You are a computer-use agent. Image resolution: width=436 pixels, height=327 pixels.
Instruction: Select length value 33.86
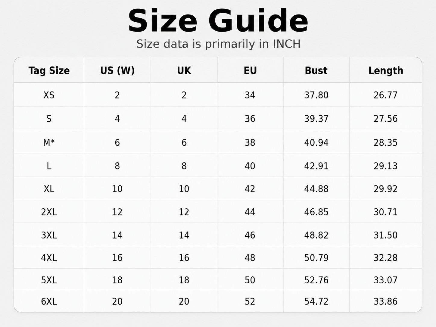(x=386, y=301)
